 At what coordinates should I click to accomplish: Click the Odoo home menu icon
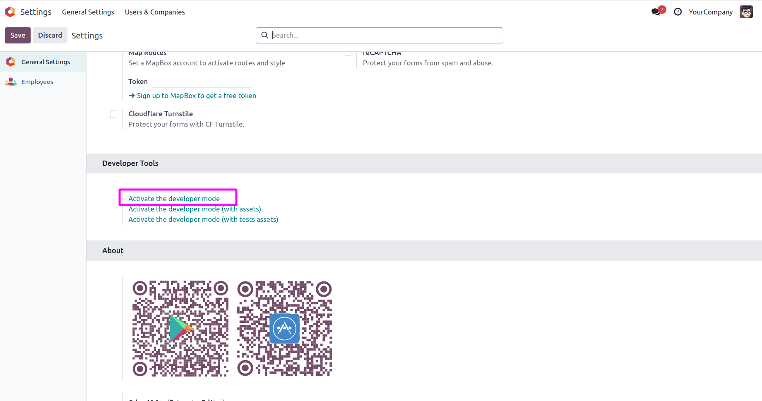coord(10,12)
